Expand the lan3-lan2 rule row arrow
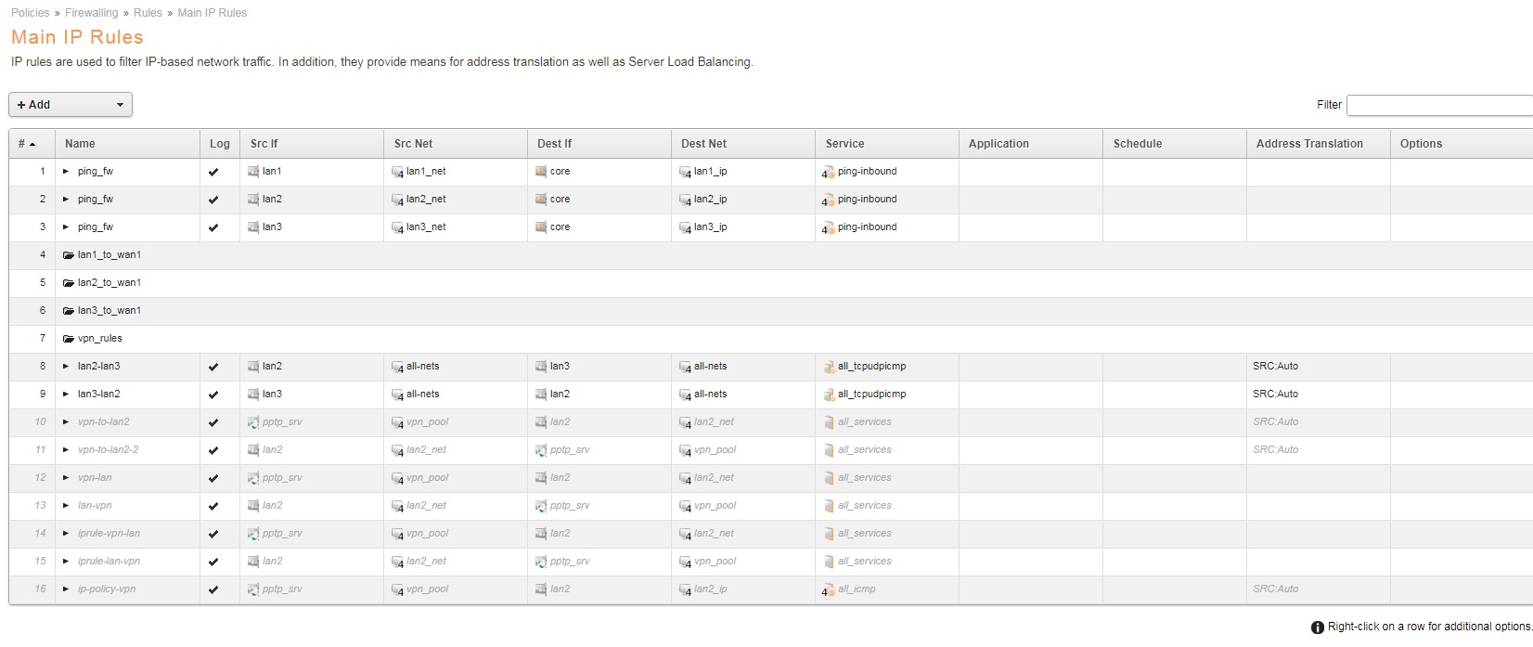 (x=66, y=395)
